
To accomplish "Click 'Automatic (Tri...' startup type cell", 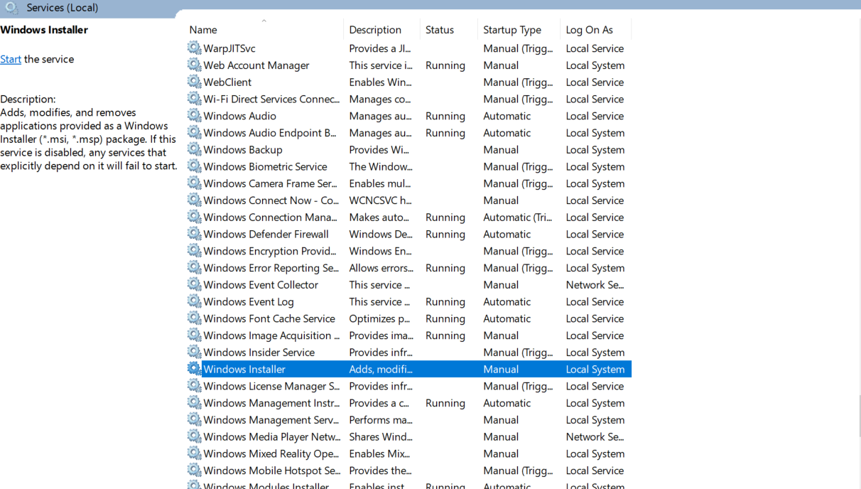I will click(518, 217).
